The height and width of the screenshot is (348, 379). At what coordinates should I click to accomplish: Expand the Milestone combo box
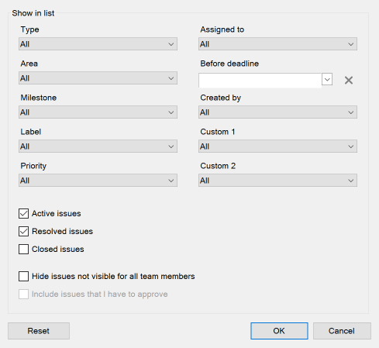point(98,112)
